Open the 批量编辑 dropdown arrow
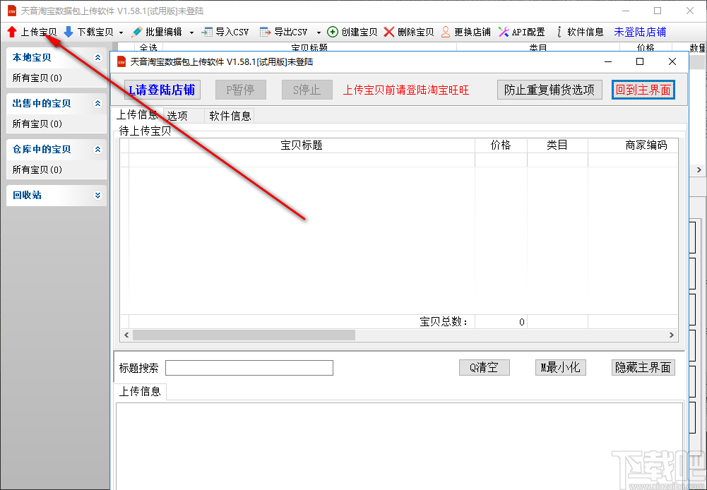707x490 pixels. pos(191,32)
